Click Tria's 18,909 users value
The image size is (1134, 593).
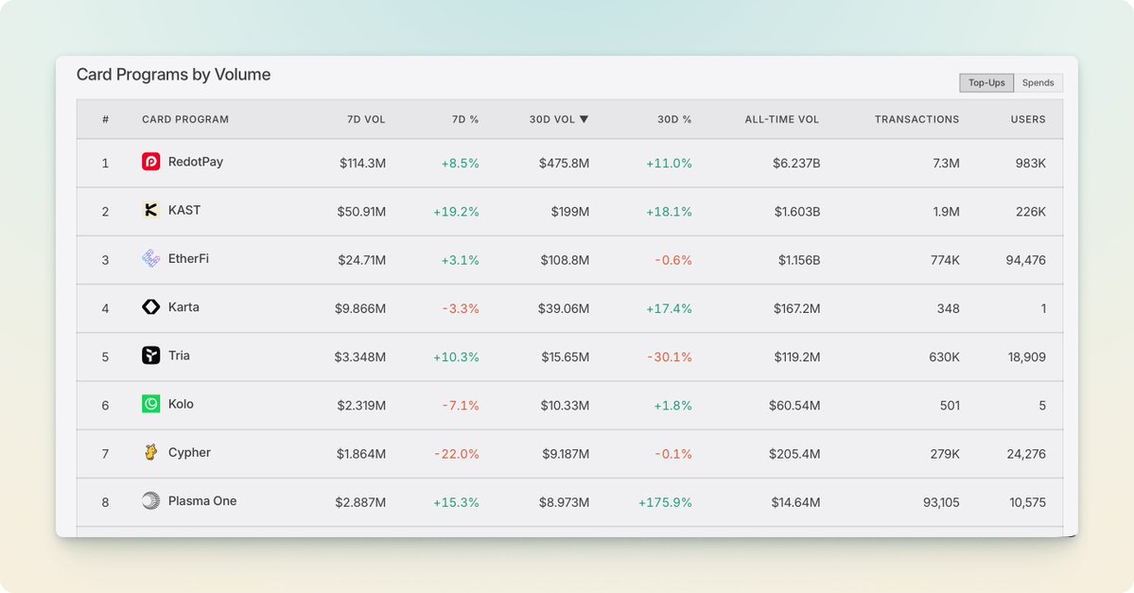point(1027,358)
